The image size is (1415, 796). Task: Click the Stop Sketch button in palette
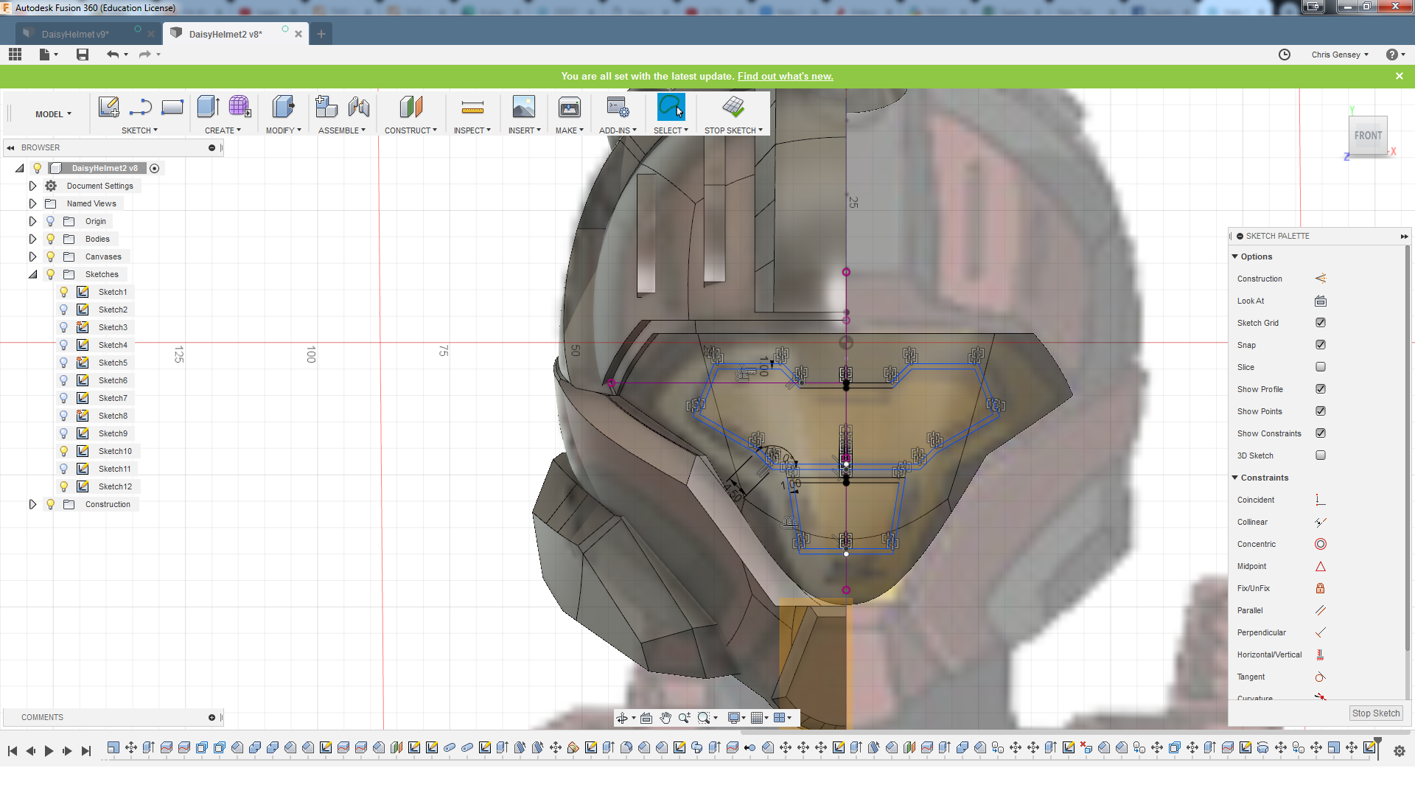point(1375,713)
